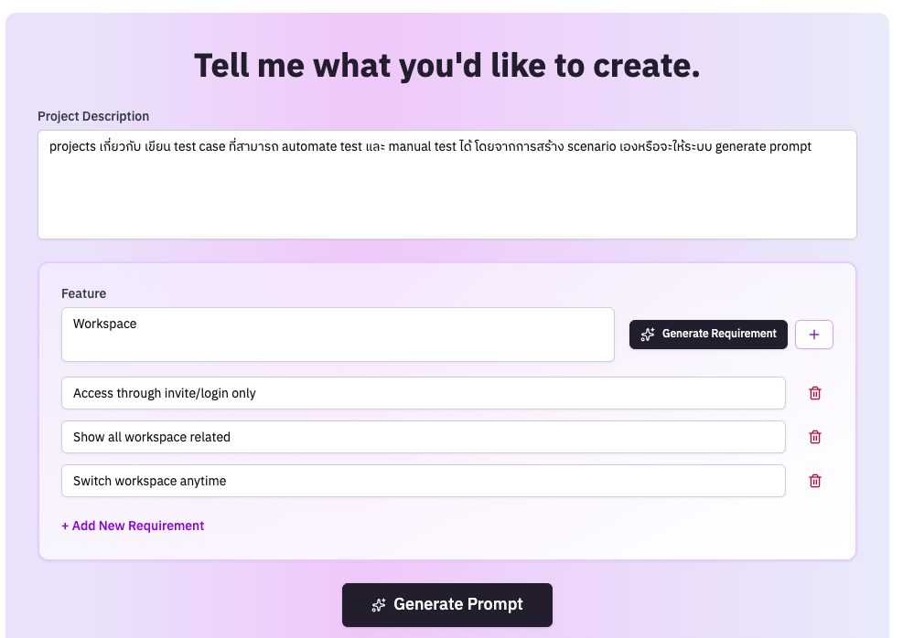
Task: Click the plus icon beside Generate Requirement
Action: (814, 335)
